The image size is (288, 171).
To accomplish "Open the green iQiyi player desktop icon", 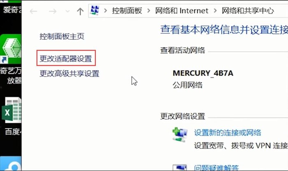I will [11, 49].
